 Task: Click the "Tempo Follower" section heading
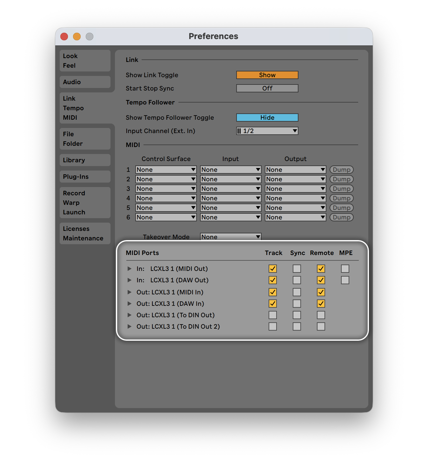pyautogui.click(x=150, y=102)
